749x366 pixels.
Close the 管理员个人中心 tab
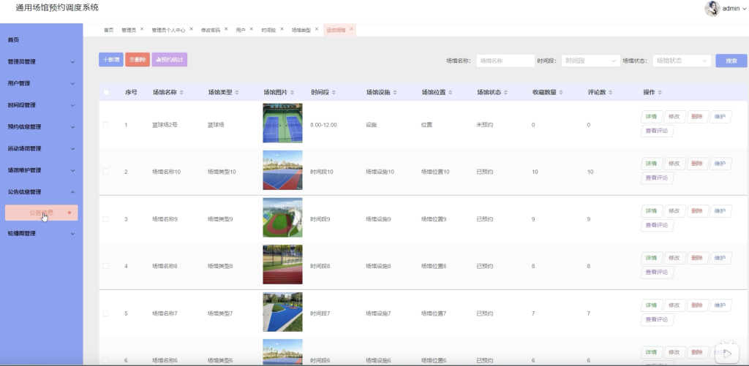(x=191, y=29)
